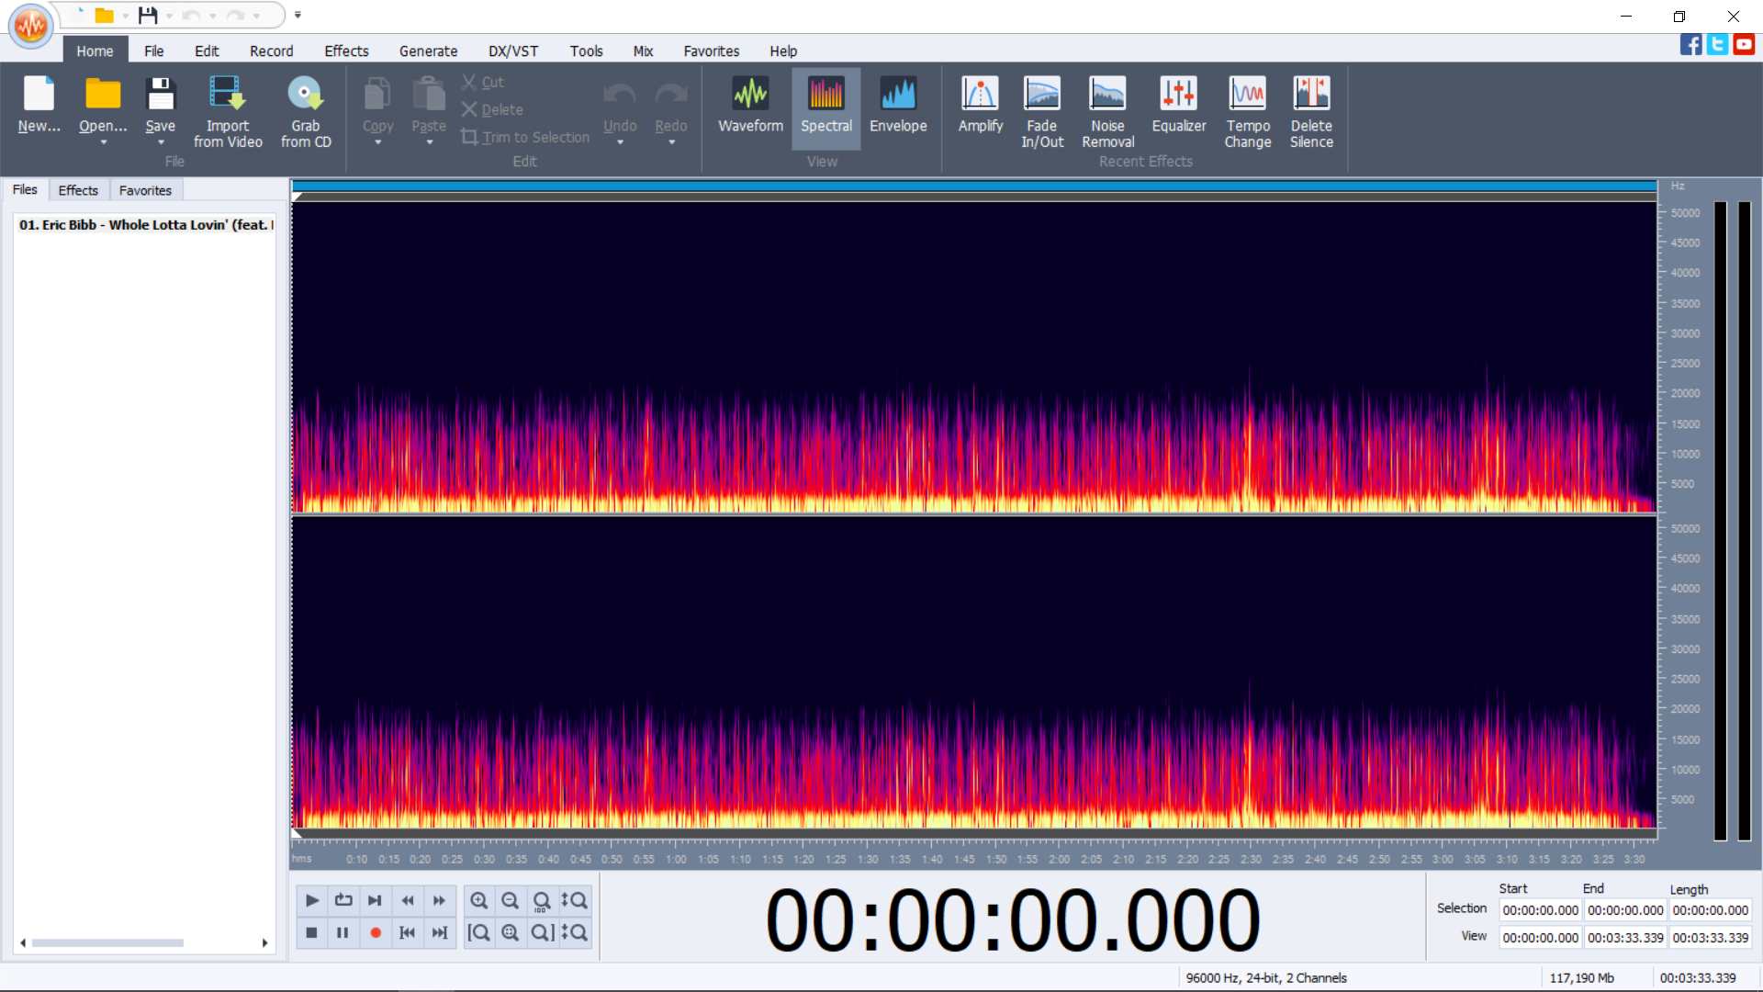Screen dimensions: 1763x992
Task: Open the Tempo Change effect
Action: pyautogui.click(x=1248, y=112)
